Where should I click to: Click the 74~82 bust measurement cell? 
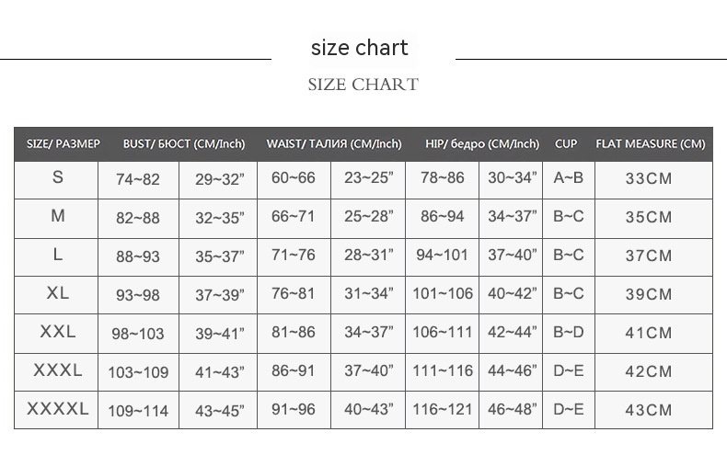pyautogui.click(x=138, y=179)
